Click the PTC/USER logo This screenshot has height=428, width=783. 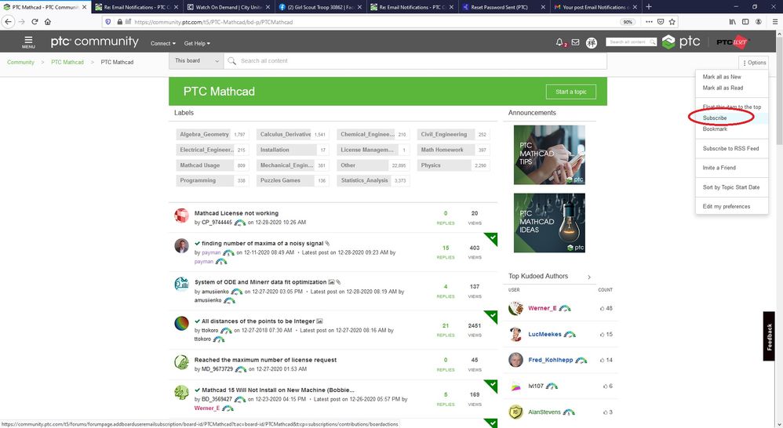pos(733,42)
